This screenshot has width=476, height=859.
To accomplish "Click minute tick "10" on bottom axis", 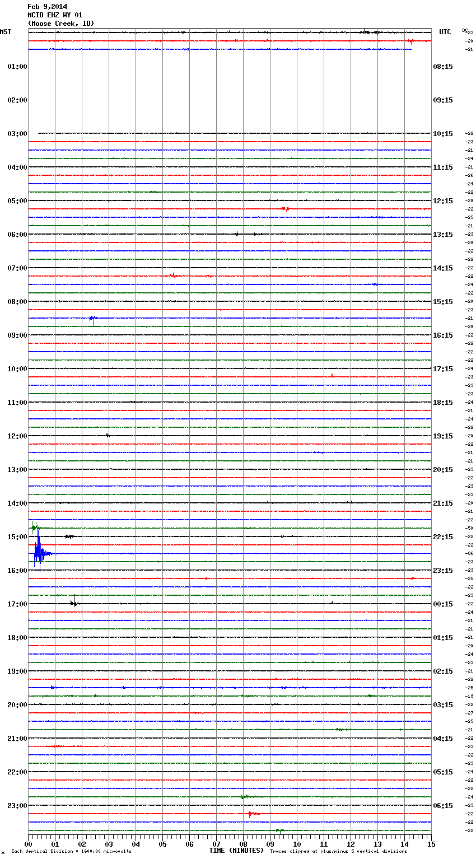I will point(297,844).
